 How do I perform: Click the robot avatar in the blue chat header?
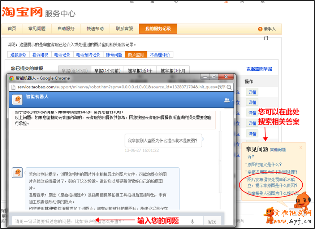pos(17,100)
